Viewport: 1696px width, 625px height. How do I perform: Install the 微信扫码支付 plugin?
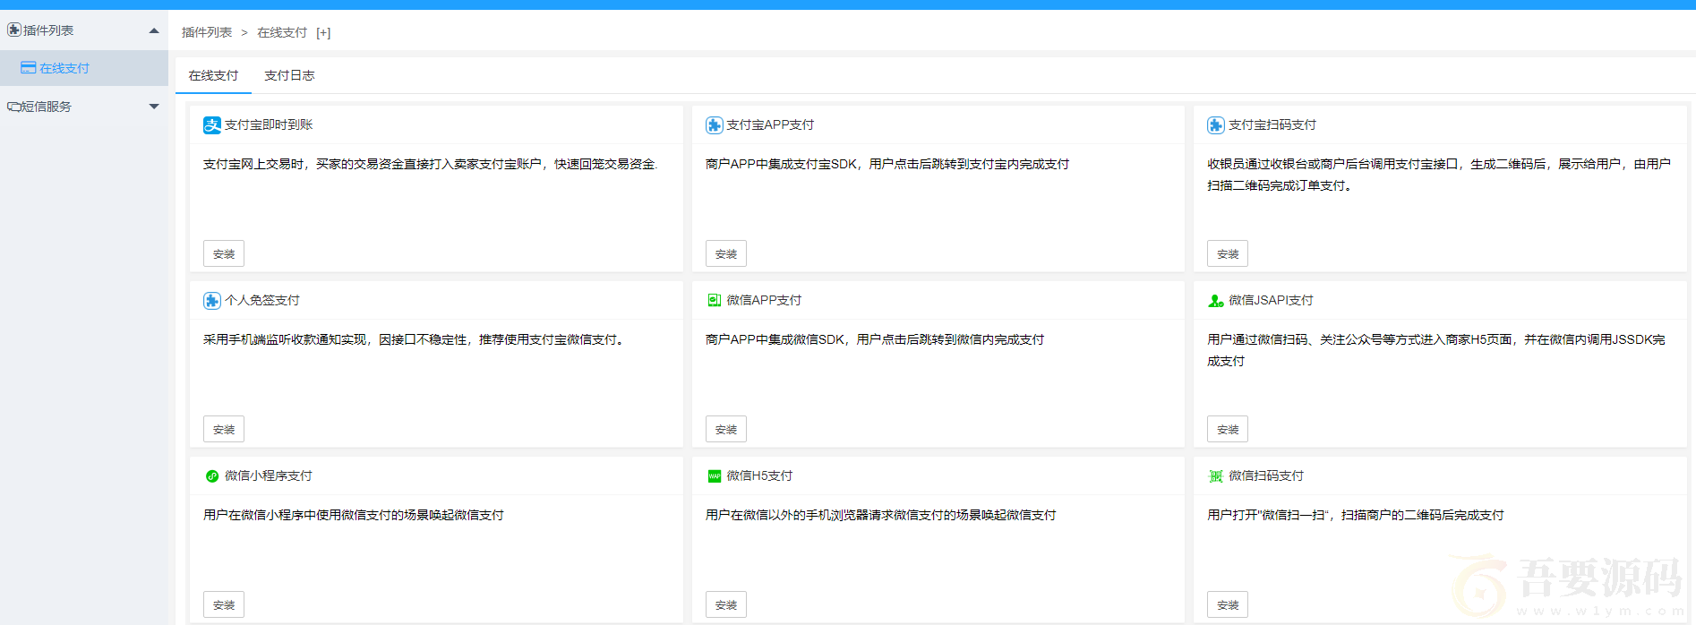(1228, 604)
